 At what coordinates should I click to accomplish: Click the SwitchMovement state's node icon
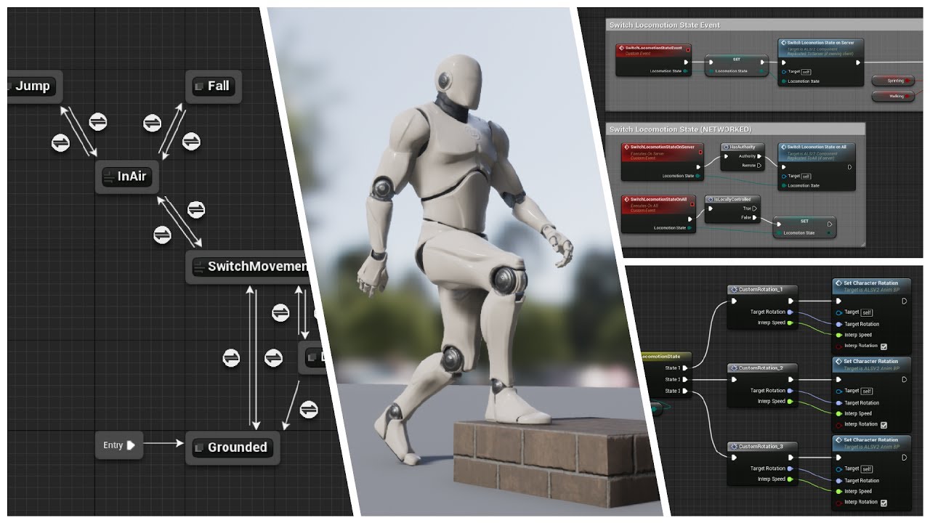pos(198,267)
